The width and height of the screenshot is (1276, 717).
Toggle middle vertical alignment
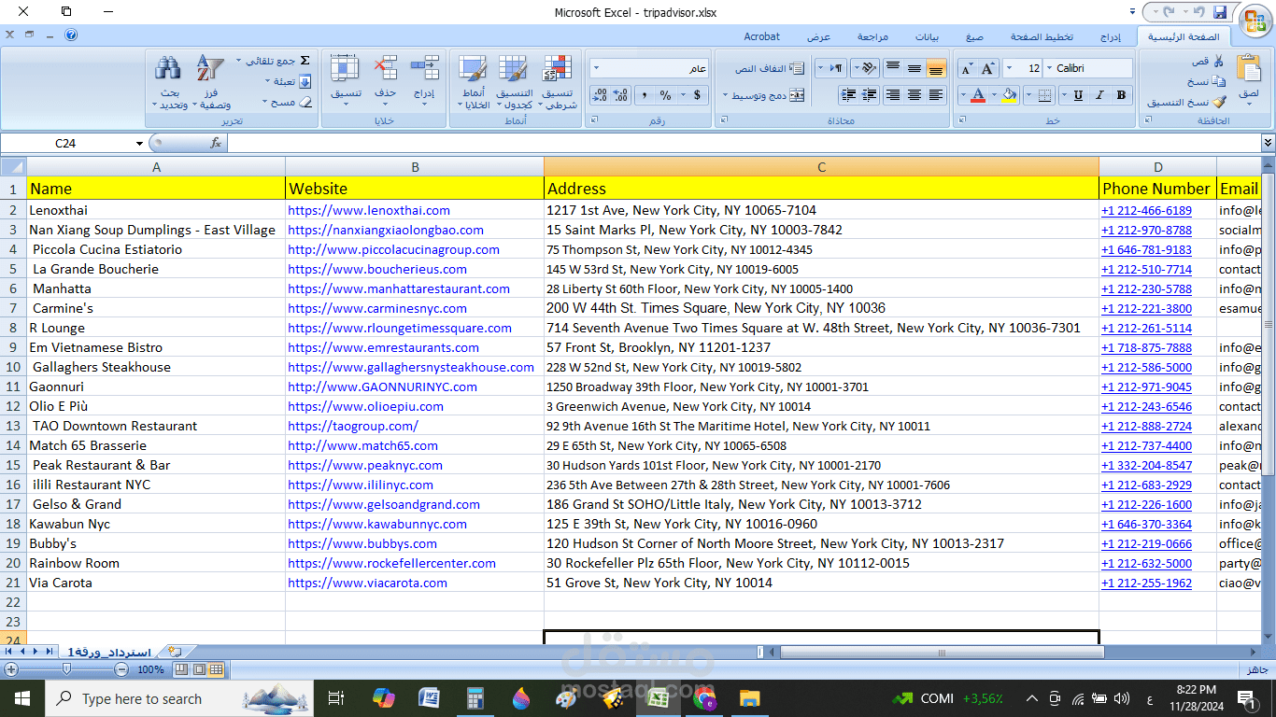914,68
